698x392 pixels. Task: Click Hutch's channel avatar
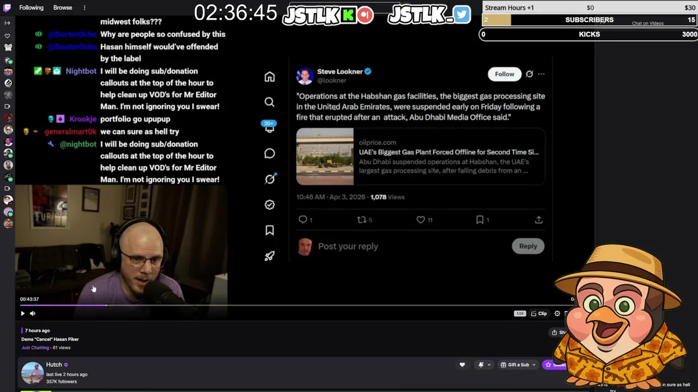click(x=32, y=373)
